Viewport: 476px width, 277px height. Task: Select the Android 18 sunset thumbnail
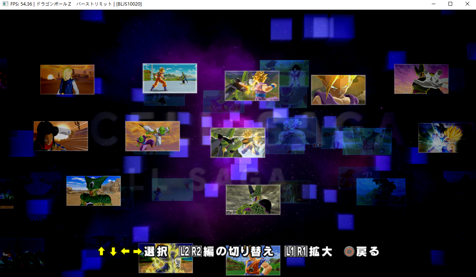coord(67,79)
